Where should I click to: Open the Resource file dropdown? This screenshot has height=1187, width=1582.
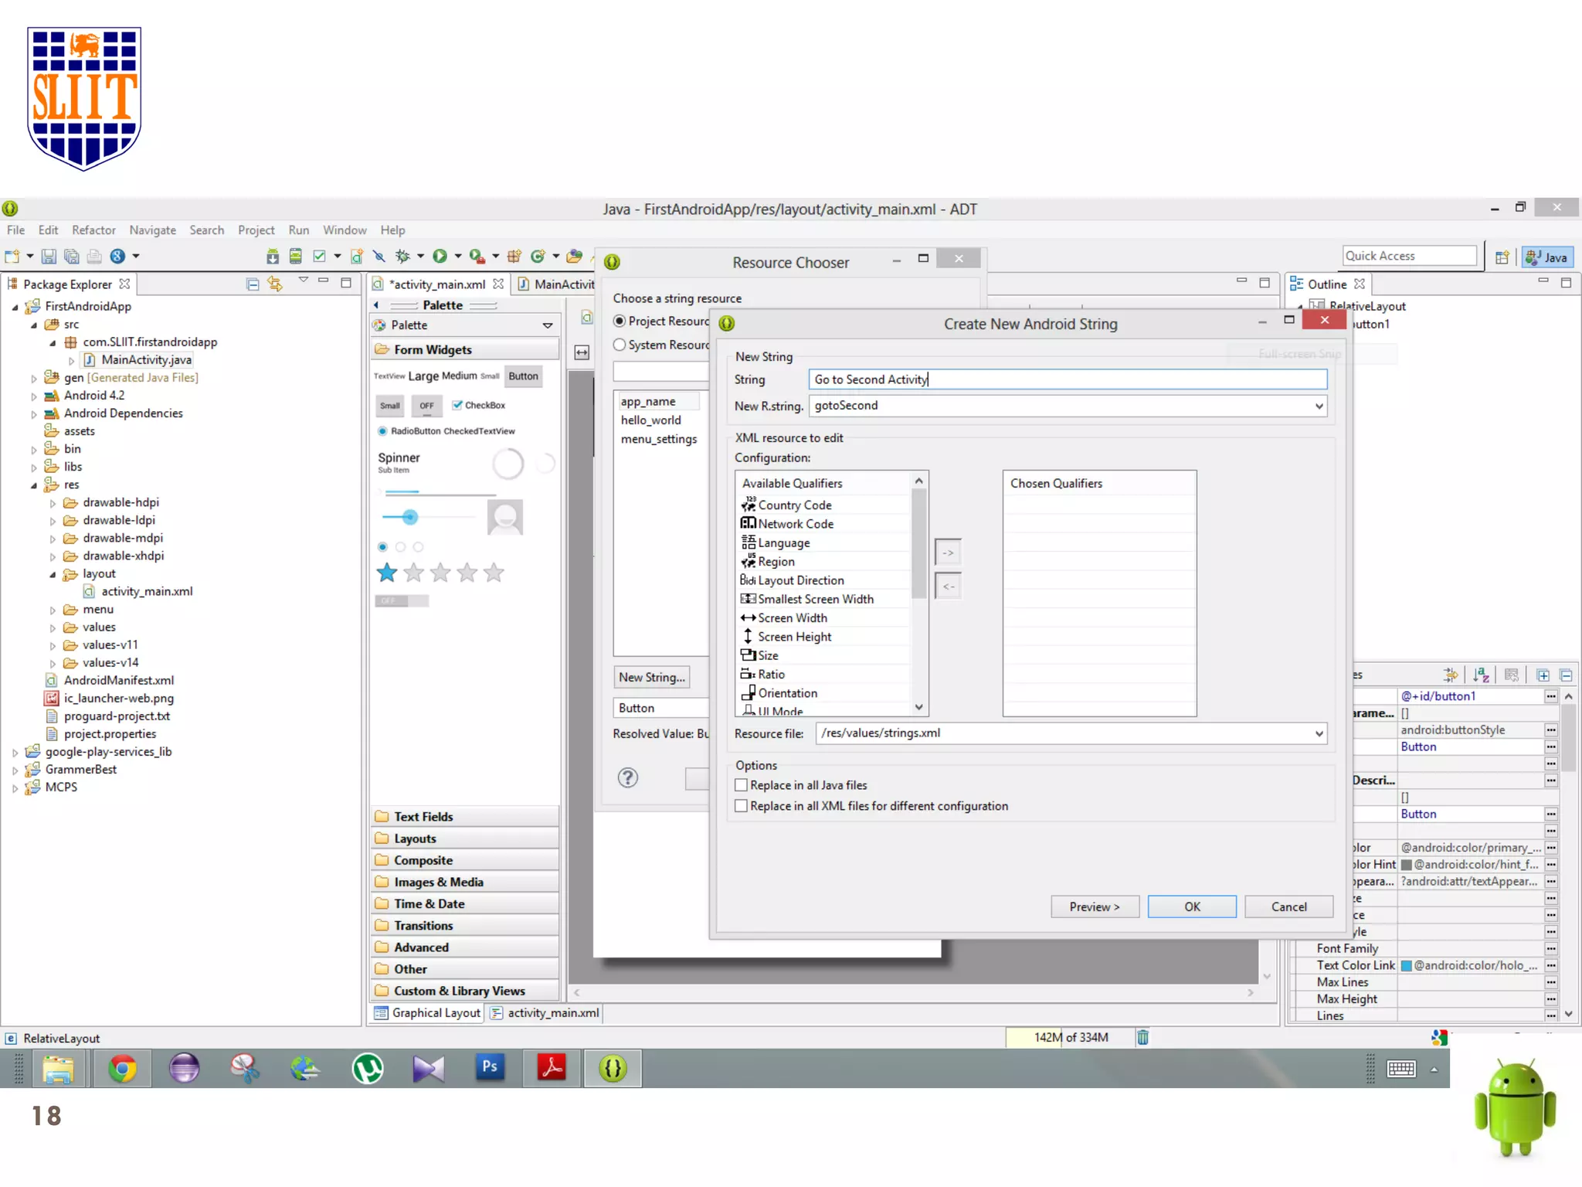pyautogui.click(x=1319, y=733)
